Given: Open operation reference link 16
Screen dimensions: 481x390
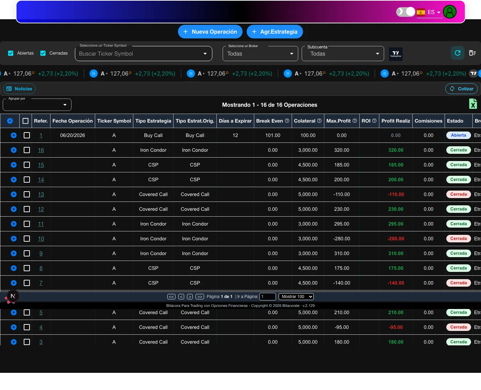Looking at the screenshot, I should click(x=41, y=150).
